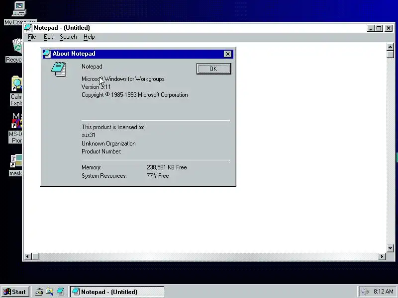
Task: Click the 8:12 AM taskbar clock
Action: pos(384,292)
